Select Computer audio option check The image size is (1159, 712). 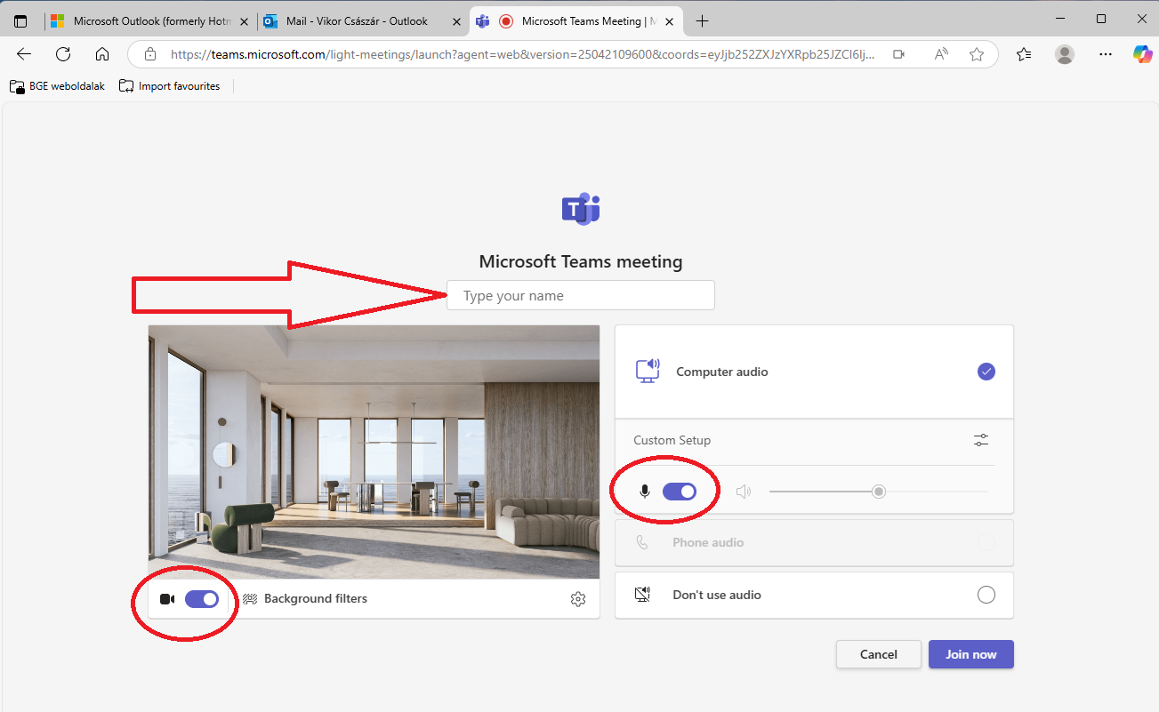(x=986, y=372)
